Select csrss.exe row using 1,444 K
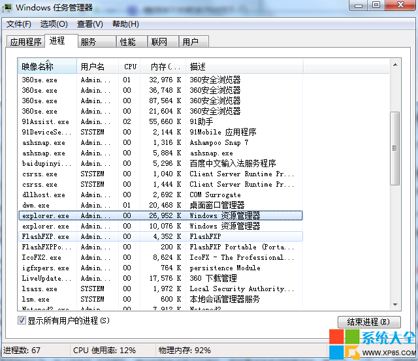Viewport: 418px width, 361px height. tap(161, 184)
